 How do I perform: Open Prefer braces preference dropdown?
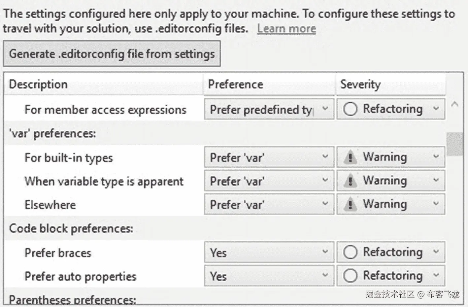[x=269, y=253]
